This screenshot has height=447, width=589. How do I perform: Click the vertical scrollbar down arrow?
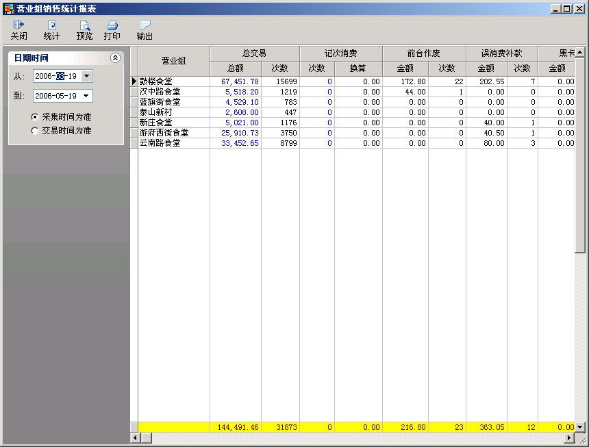(x=580, y=426)
